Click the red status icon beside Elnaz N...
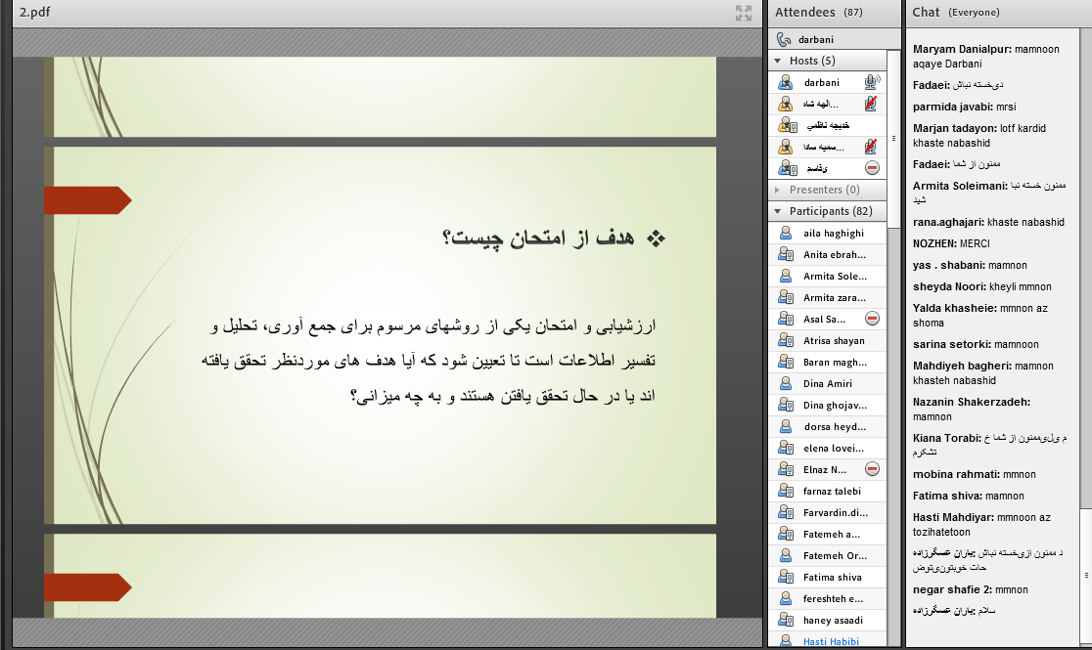The width and height of the screenshot is (1092, 650). point(872,469)
